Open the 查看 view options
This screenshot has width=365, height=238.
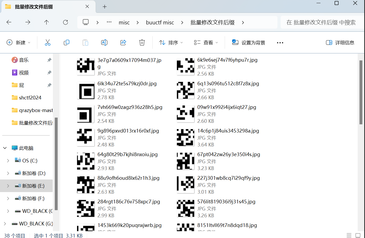pyautogui.click(x=206, y=43)
